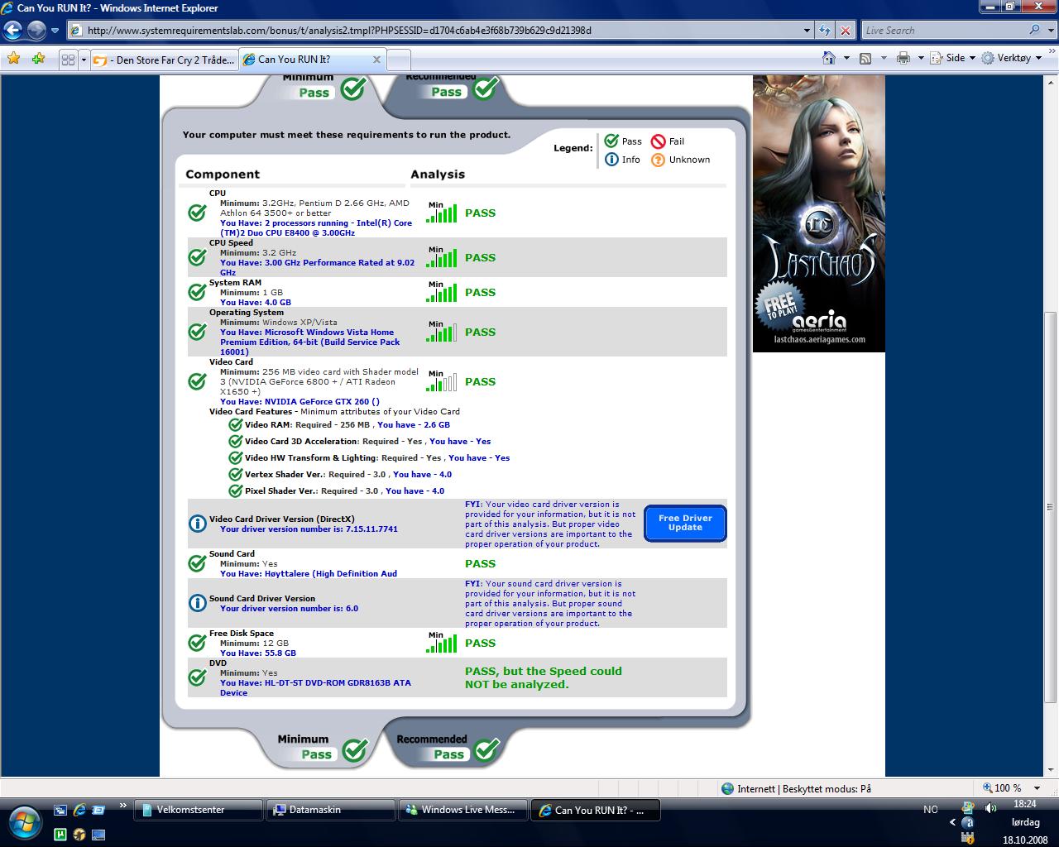The height and width of the screenshot is (847, 1059).
Task: Expand the address bar history dropdown
Action: tap(807, 31)
